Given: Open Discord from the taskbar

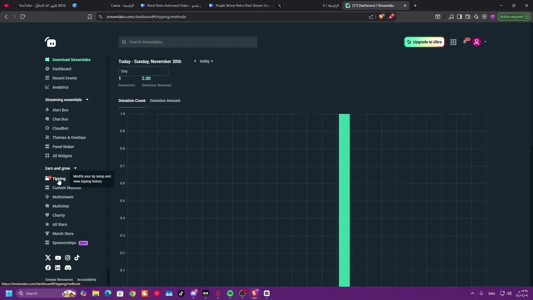Looking at the screenshot, I should click(x=194, y=293).
